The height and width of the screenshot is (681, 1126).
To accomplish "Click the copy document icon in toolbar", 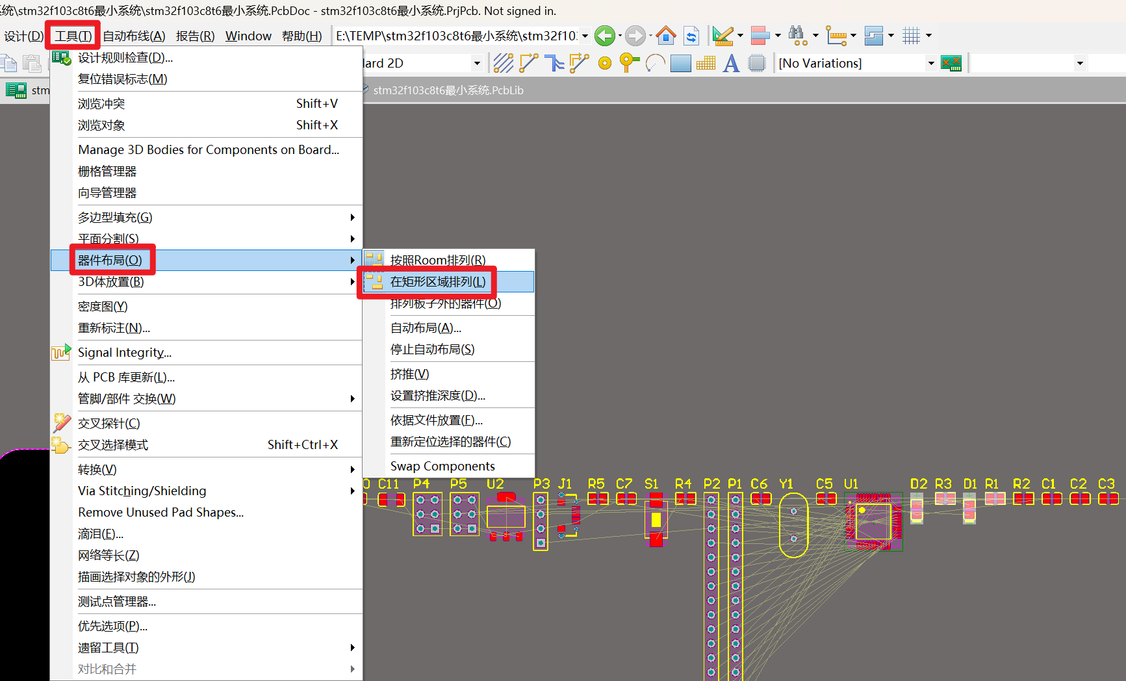I will (x=9, y=63).
